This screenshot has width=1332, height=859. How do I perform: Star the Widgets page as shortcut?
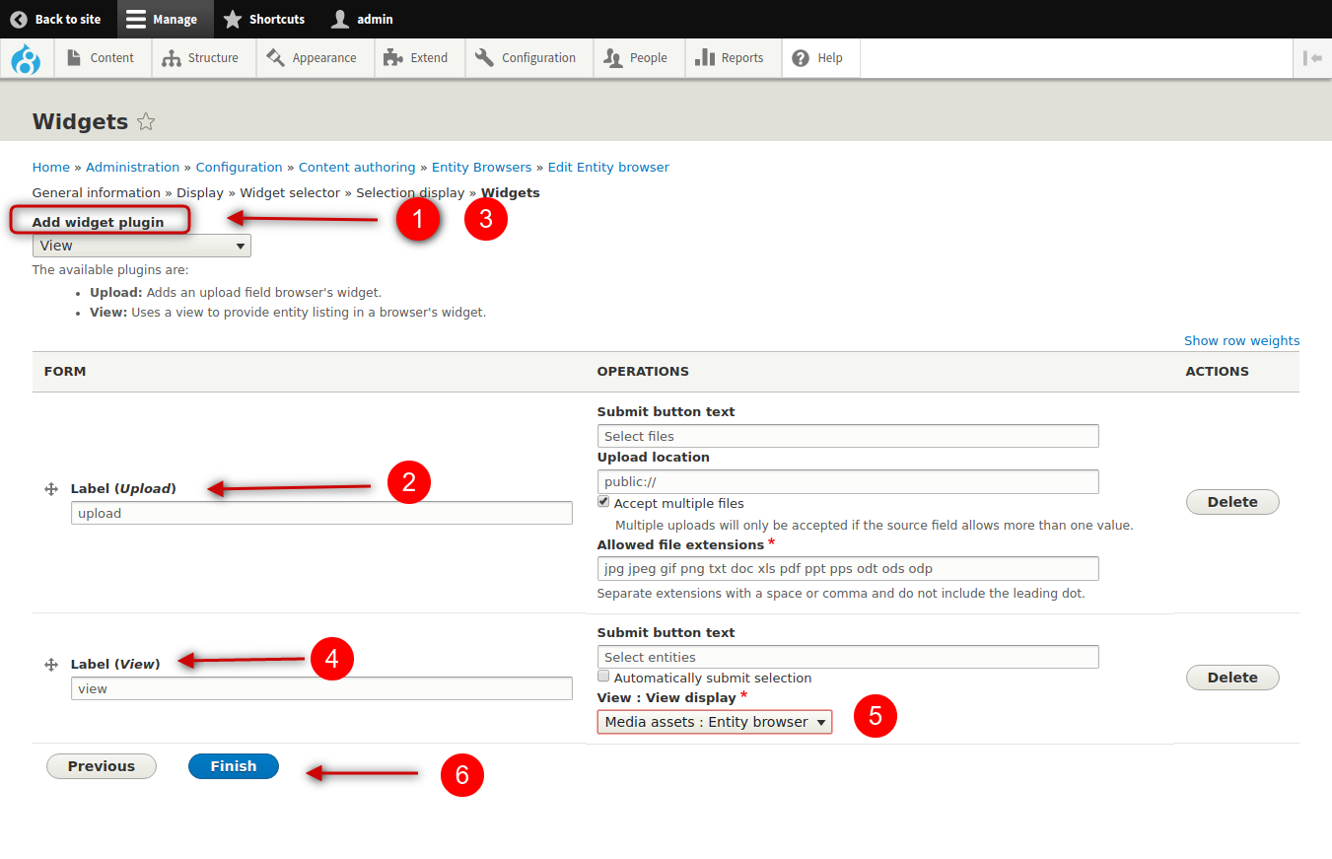(146, 122)
